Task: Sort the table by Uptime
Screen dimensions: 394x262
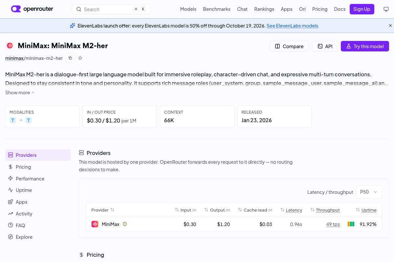Action: (x=366, y=210)
